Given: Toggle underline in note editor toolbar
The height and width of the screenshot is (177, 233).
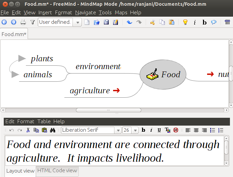Looking at the screenshot, I should [159, 130].
